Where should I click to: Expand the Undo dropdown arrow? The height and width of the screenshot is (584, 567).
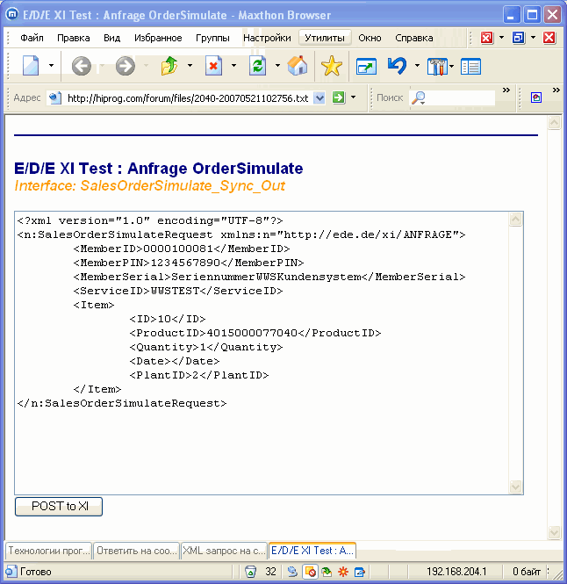click(x=417, y=66)
